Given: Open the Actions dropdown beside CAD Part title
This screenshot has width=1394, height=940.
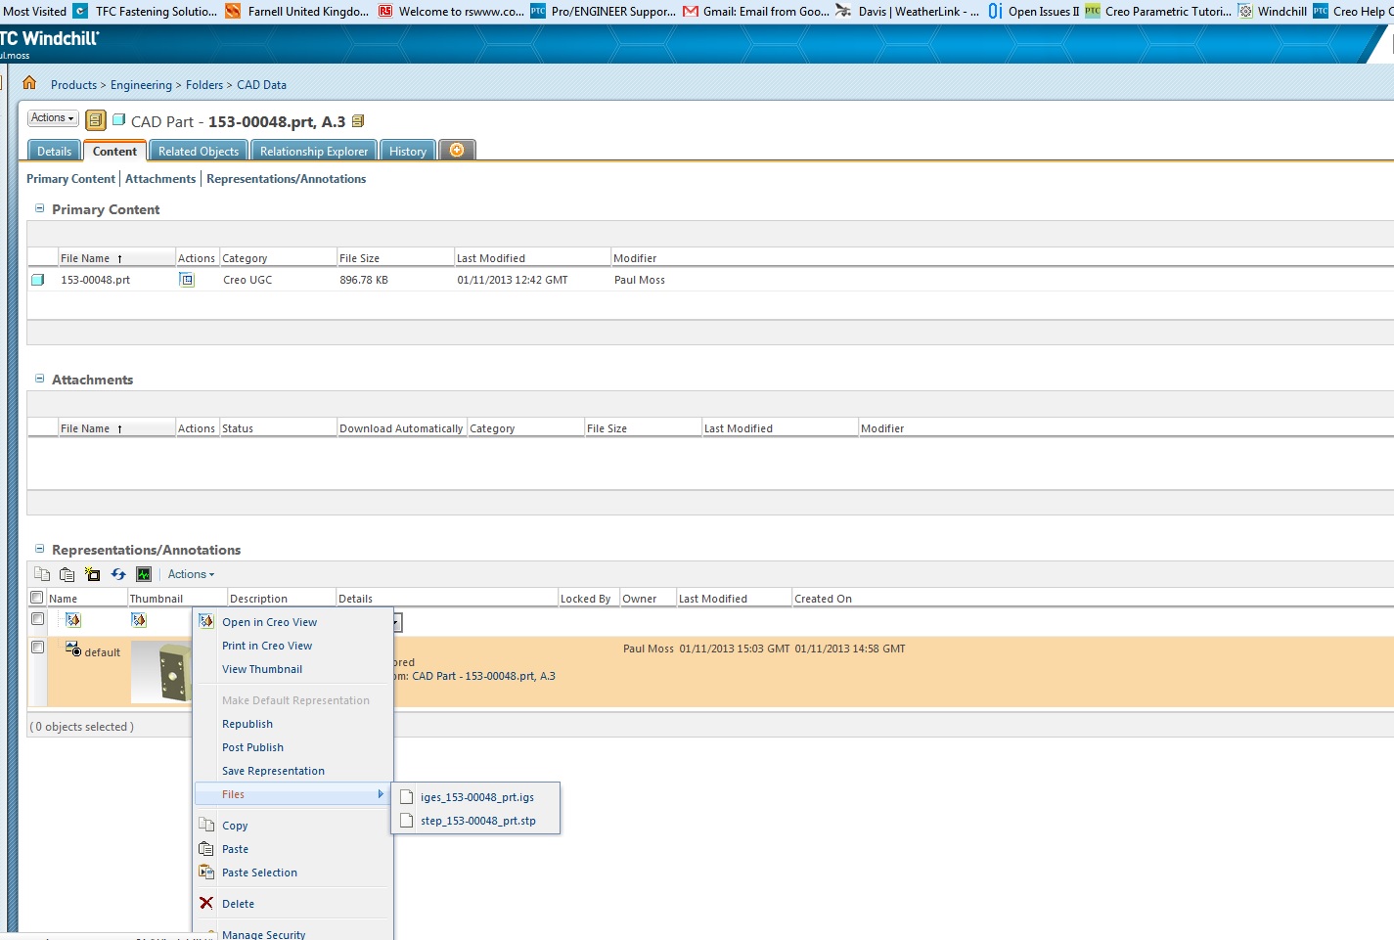Looking at the screenshot, I should point(53,117).
